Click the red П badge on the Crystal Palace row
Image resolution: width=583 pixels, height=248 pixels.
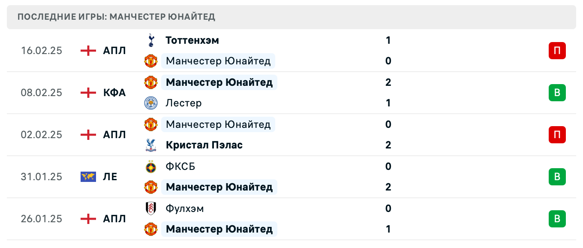coord(557,135)
